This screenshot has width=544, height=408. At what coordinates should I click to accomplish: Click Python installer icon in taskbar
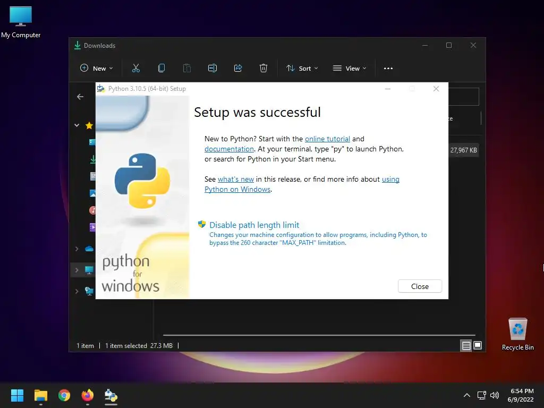[111, 395]
